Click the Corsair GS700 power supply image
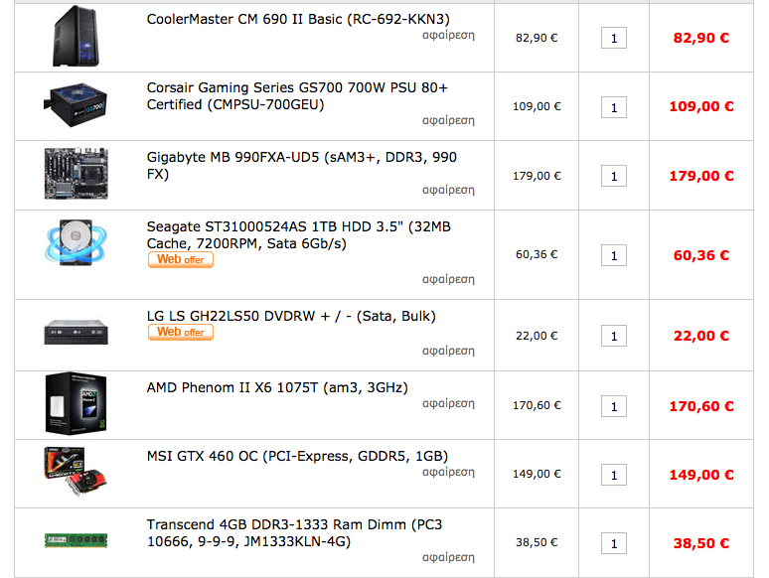The width and height of the screenshot is (769, 578). (76, 105)
